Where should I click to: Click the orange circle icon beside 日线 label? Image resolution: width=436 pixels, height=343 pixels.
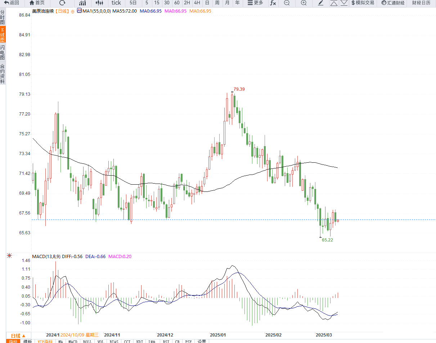[72, 12]
